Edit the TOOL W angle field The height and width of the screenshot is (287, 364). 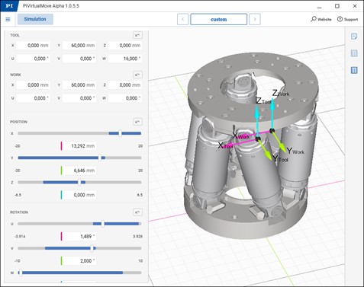[x=125, y=59]
